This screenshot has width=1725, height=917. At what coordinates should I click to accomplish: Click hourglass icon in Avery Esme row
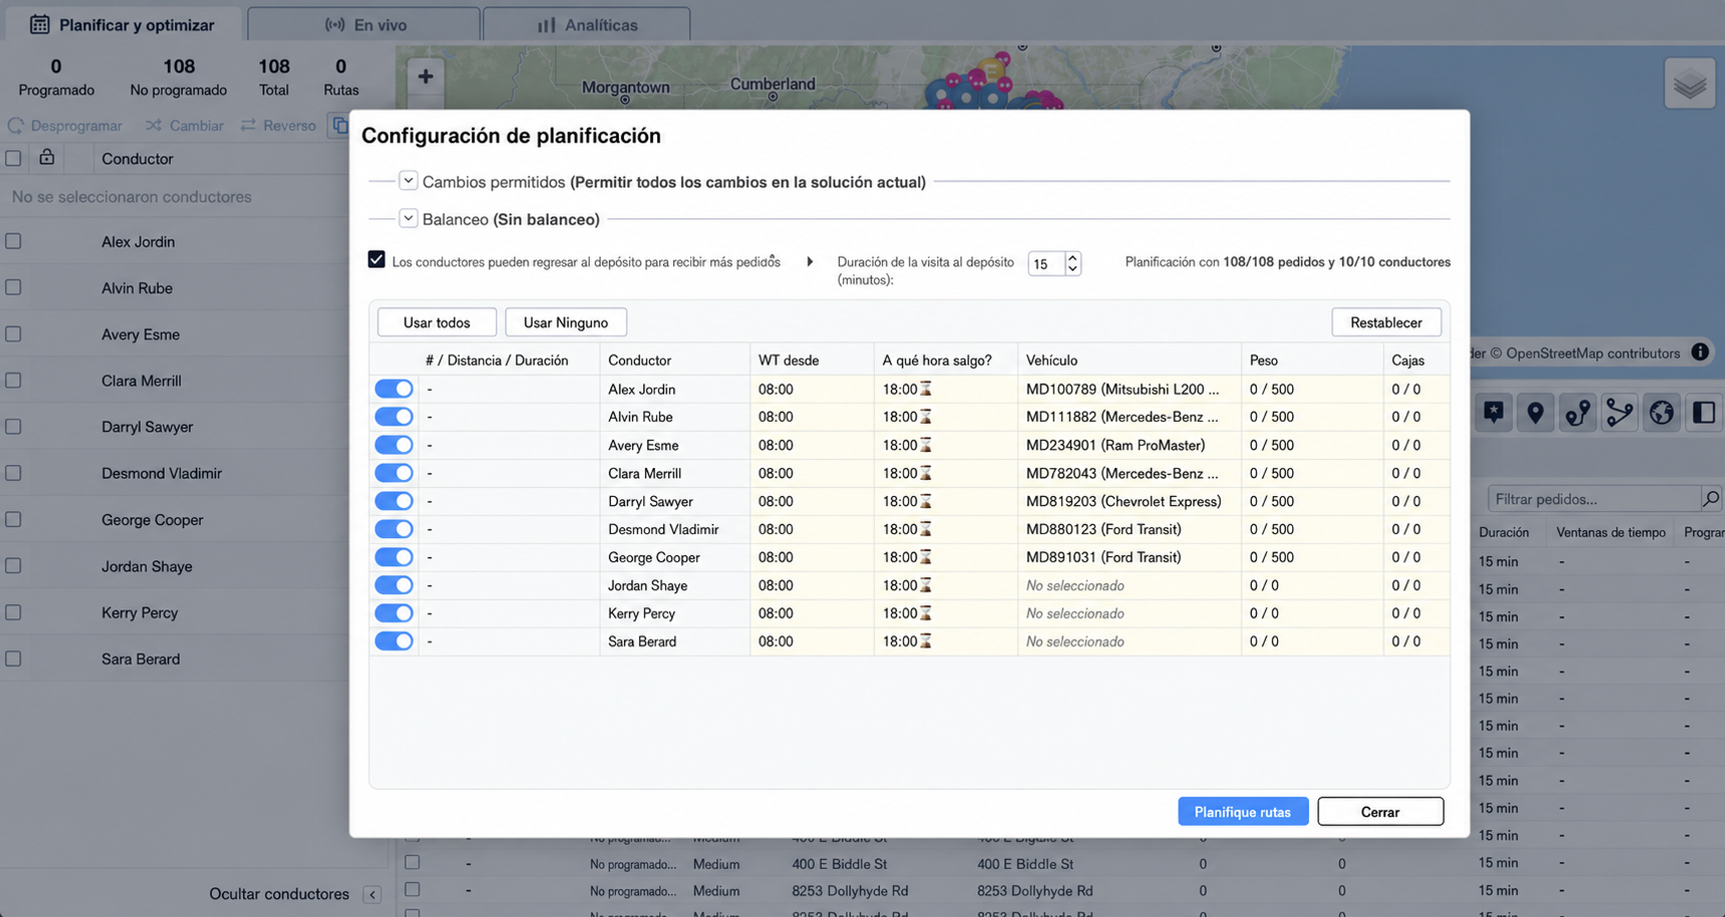(925, 445)
